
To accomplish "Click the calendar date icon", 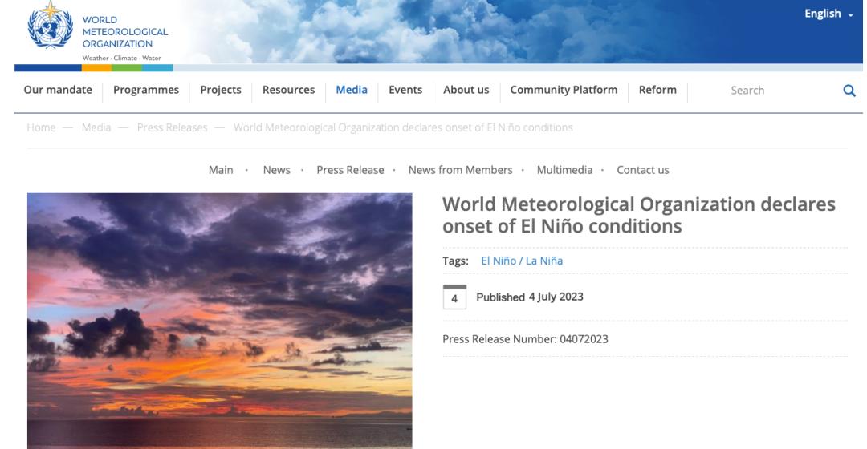I will click(454, 297).
